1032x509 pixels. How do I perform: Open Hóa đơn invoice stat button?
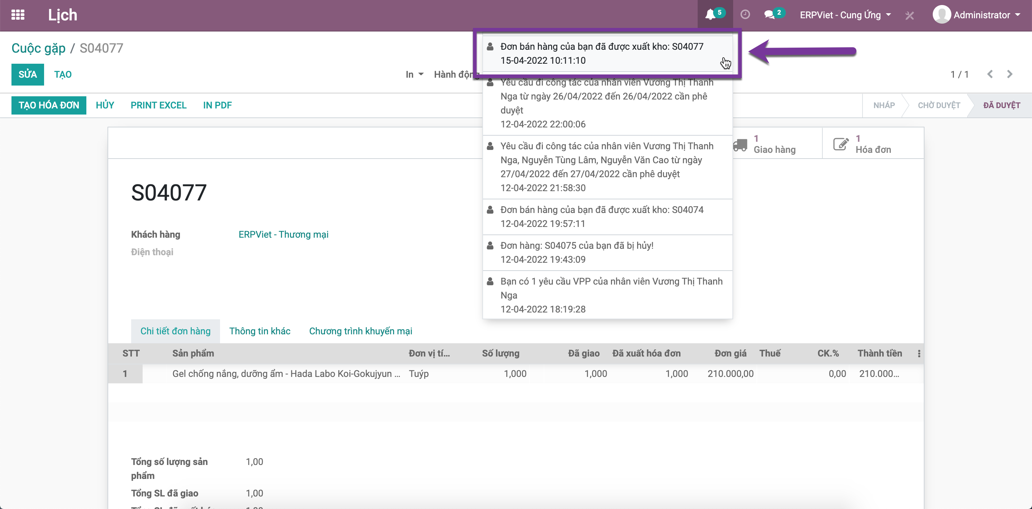[873, 144]
